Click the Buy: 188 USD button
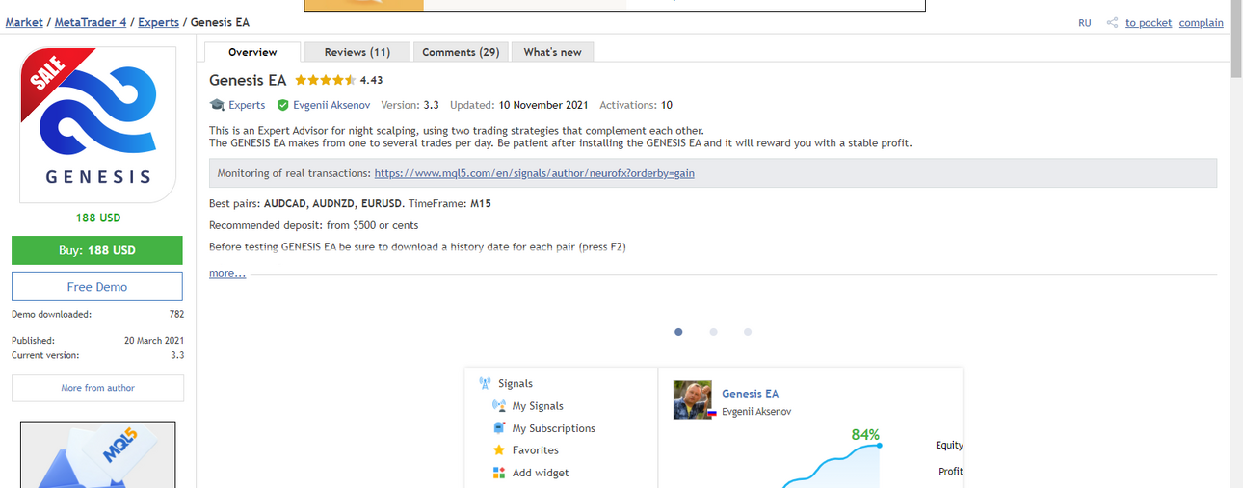The width and height of the screenshot is (1243, 488). (x=97, y=250)
